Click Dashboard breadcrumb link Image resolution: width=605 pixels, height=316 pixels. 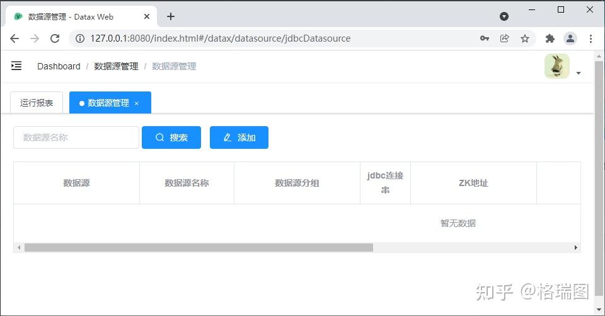[59, 66]
